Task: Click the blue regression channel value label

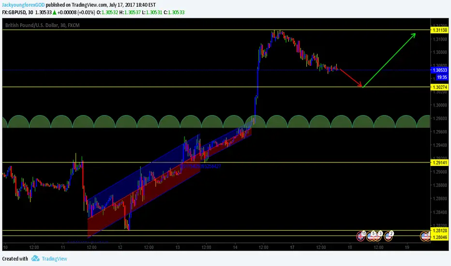Action: (201, 166)
